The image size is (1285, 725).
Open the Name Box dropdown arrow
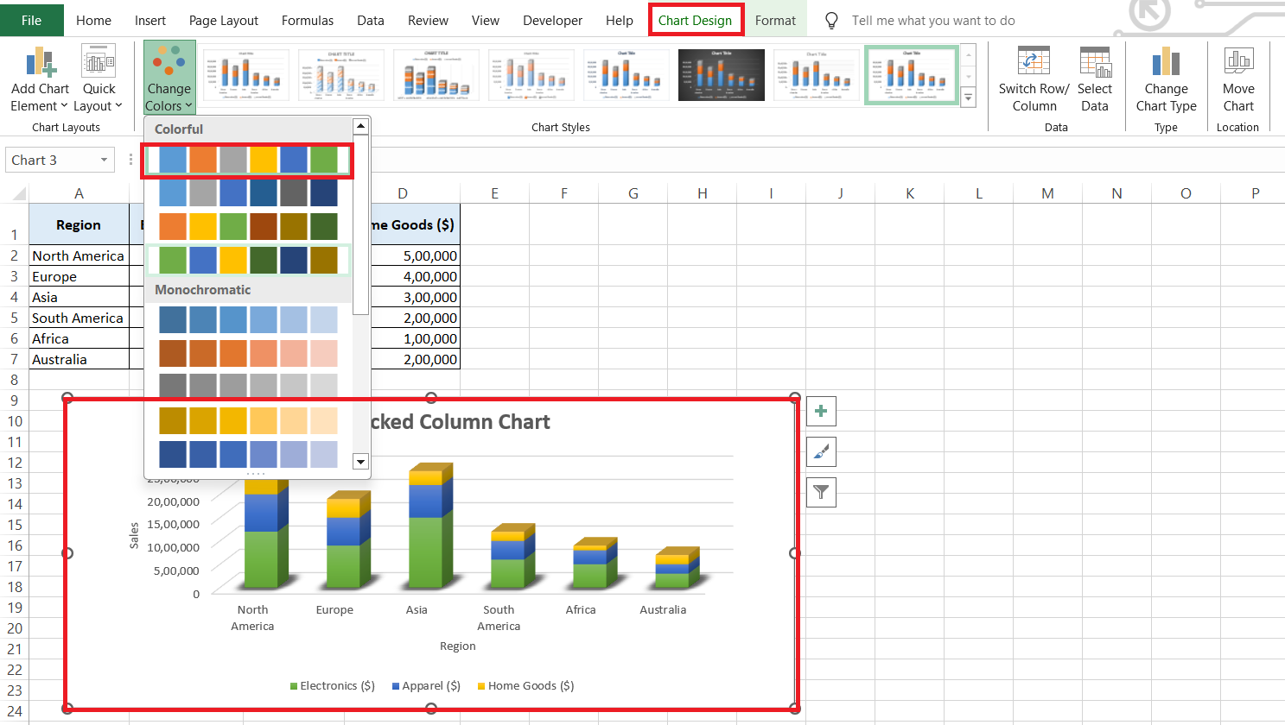point(104,160)
